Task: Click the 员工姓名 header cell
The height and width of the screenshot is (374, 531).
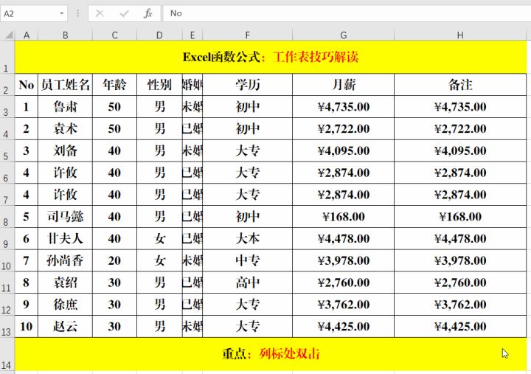Action: point(66,85)
